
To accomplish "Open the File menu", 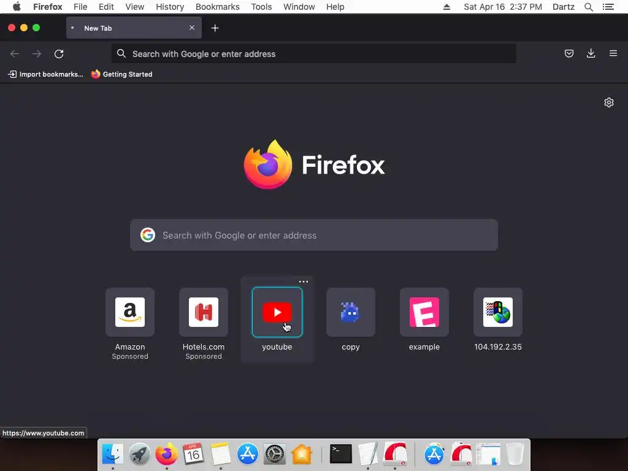I will pos(80,7).
